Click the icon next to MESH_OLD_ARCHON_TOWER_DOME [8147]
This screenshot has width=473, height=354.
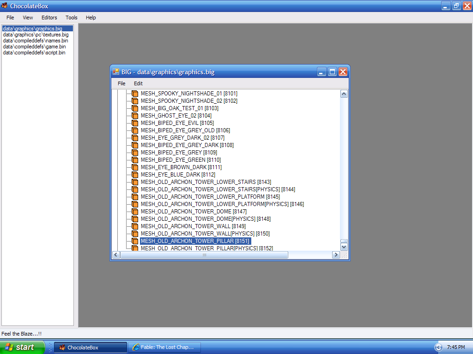pos(135,212)
